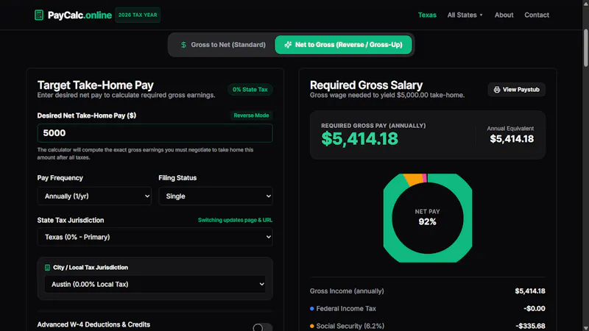Viewport: 589px width, 331px height.
Task: Click the 0% State Tax badge
Action: 250,90
